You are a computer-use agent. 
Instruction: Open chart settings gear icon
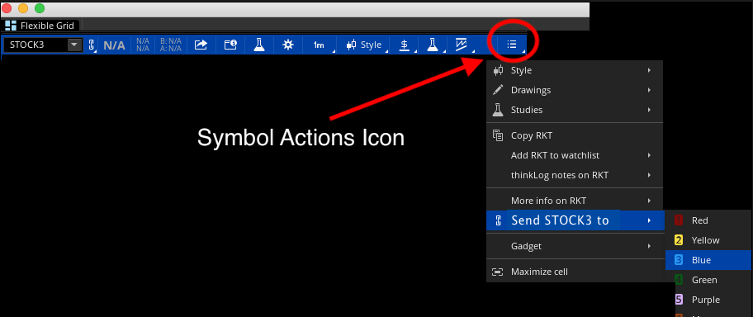pos(288,45)
